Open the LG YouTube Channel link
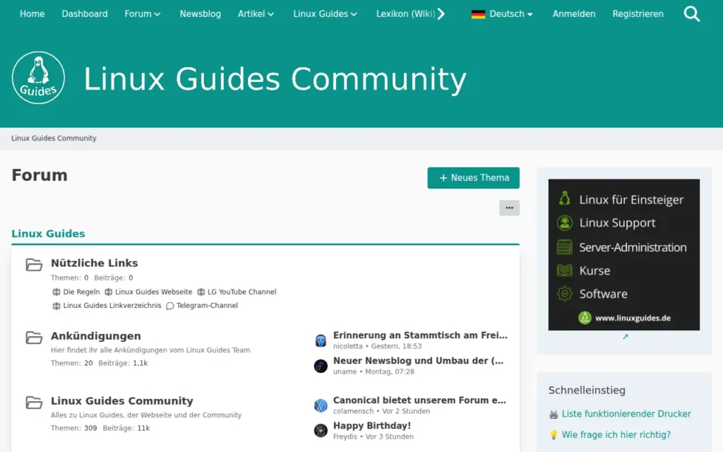 [241, 292]
